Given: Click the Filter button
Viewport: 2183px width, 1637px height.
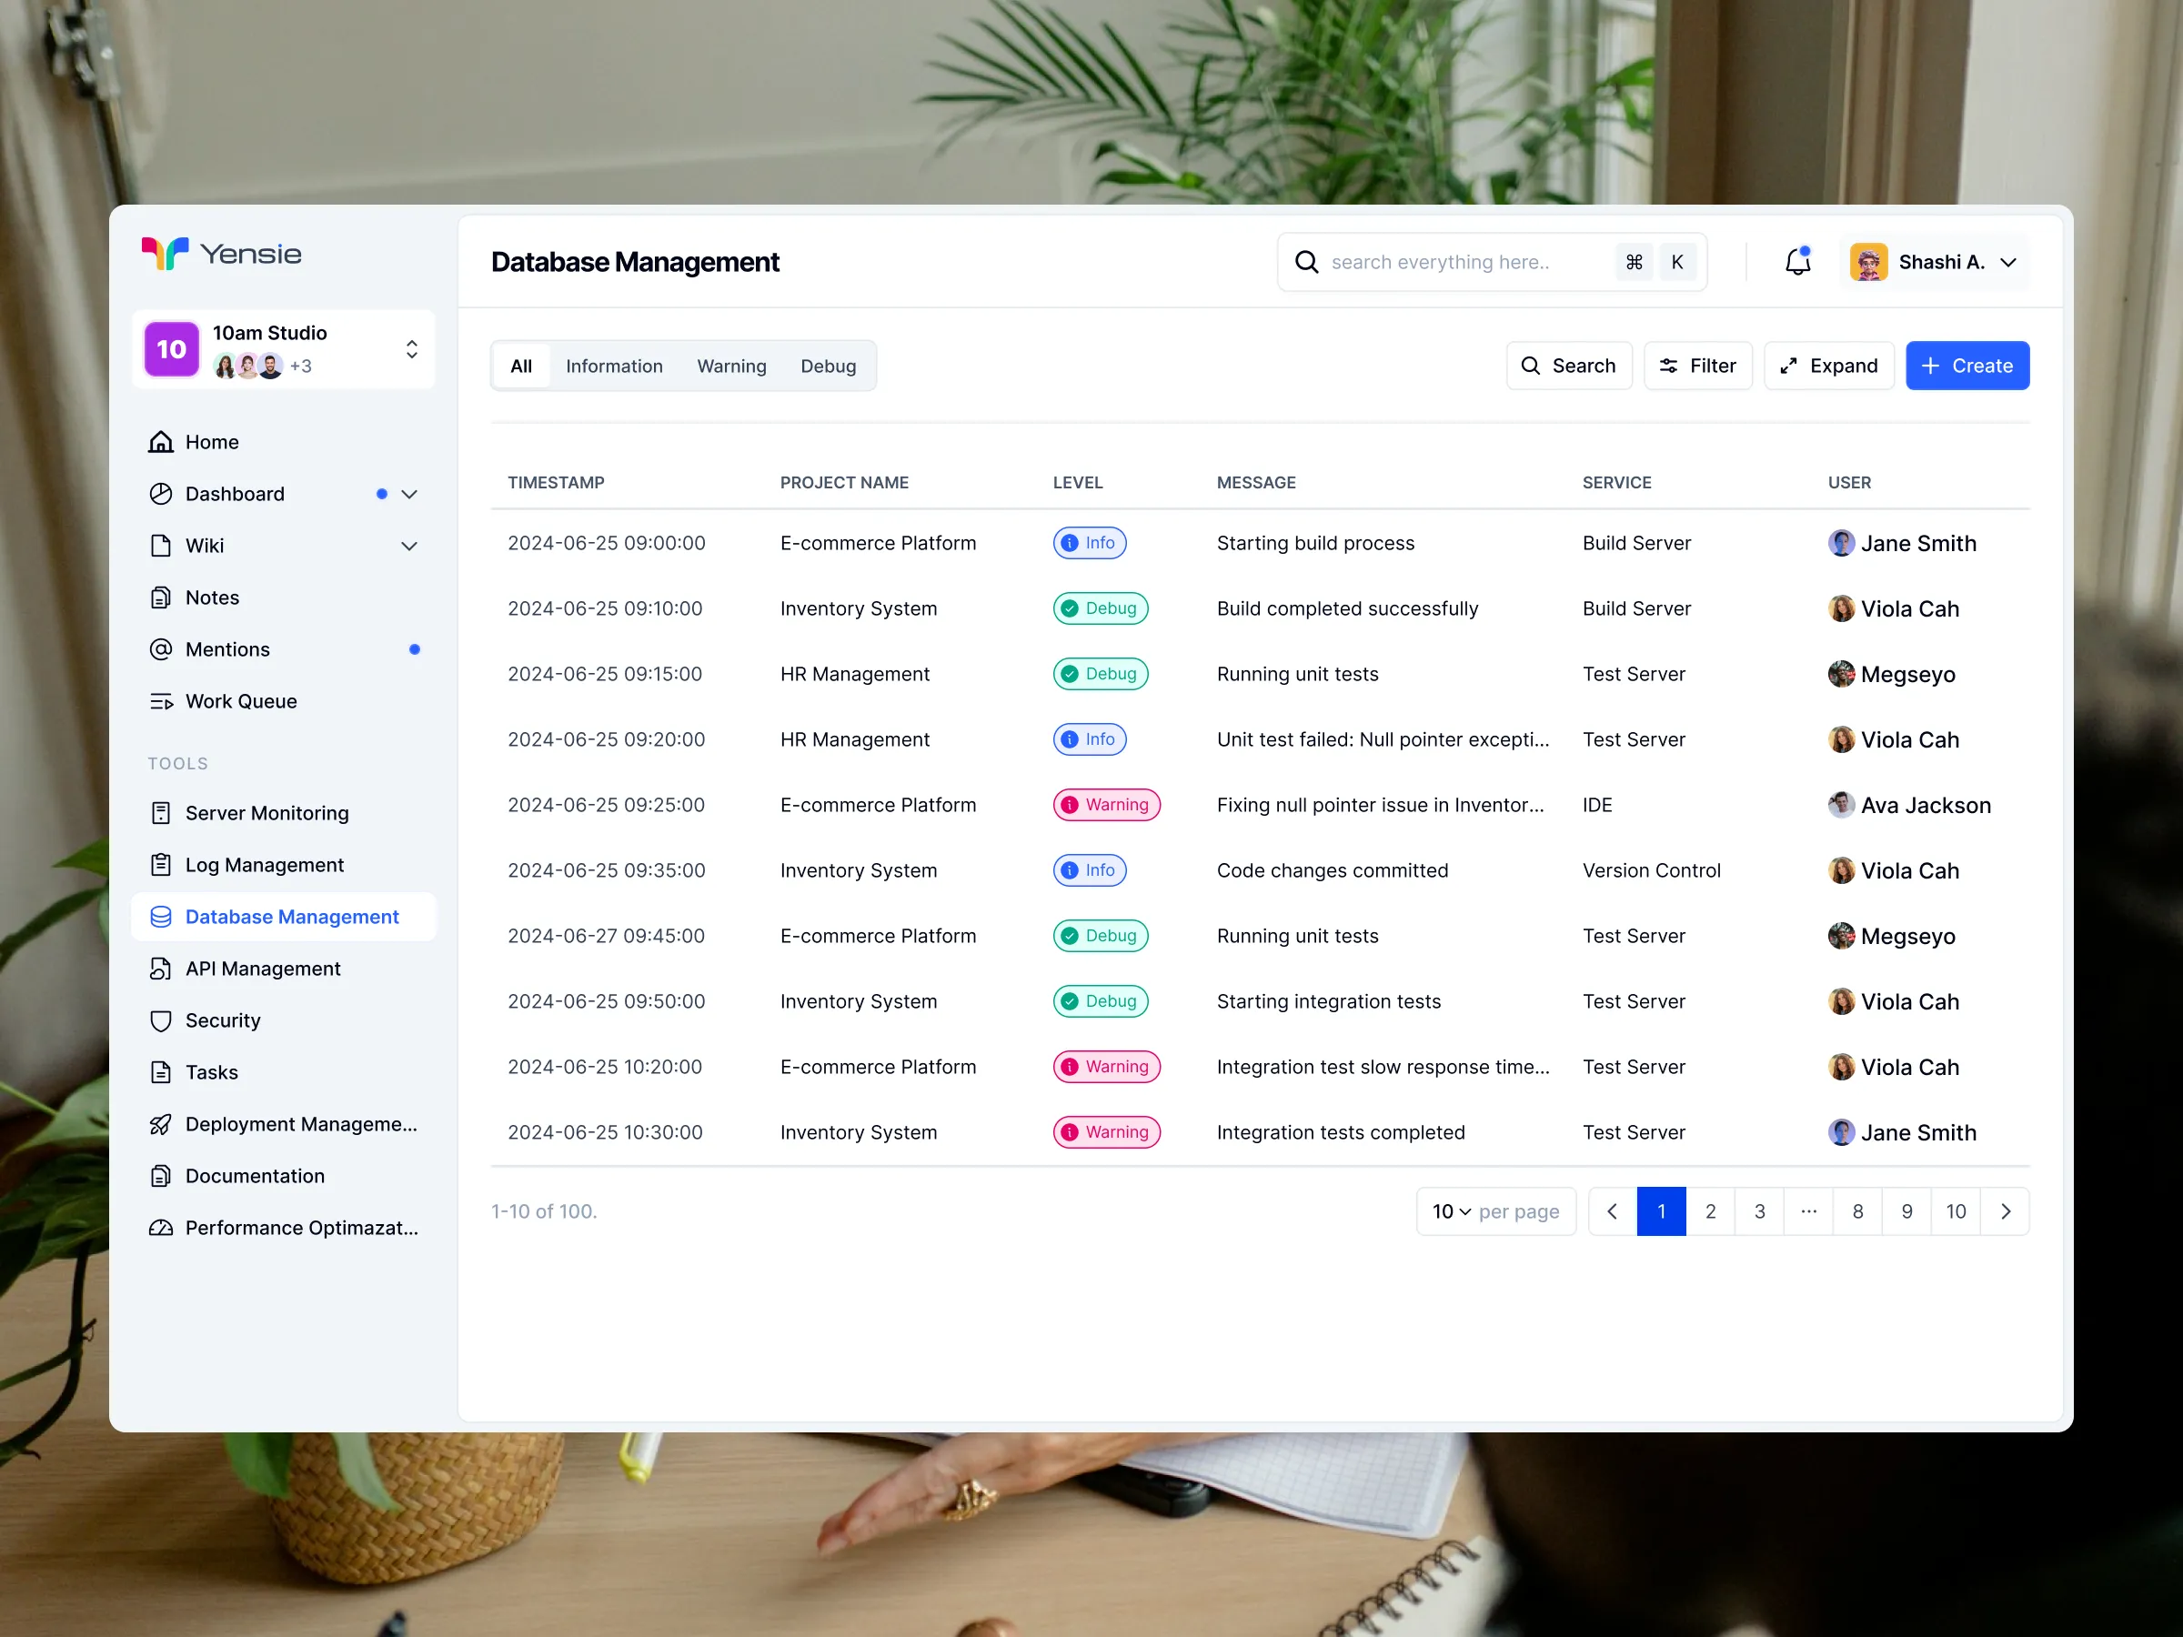Looking at the screenshot, I should point(1697,367).
